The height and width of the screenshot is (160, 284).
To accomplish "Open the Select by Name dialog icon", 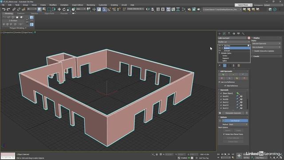I will pos(44,9).
